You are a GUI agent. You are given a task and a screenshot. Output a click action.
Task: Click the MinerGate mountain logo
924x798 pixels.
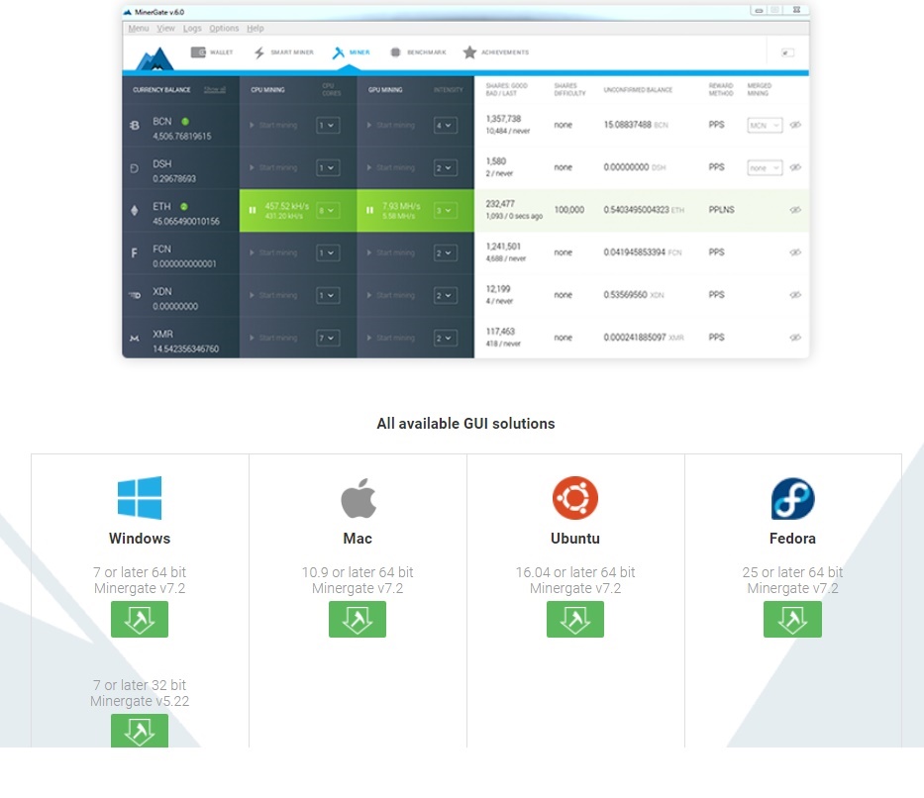pyautogui.click(x=154, y=57)
